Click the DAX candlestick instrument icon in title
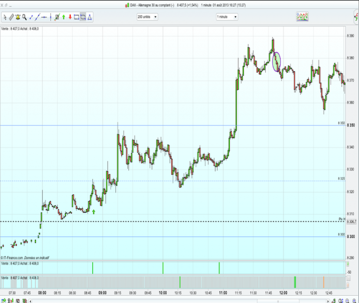Screen dimensions: 359x303 tap(127, 5)
